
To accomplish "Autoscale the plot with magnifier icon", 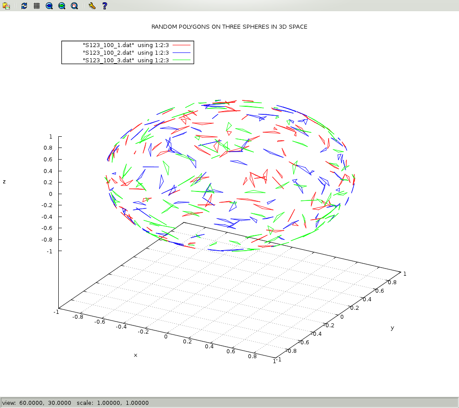I will pyautogui.click(x=74, y=6).
